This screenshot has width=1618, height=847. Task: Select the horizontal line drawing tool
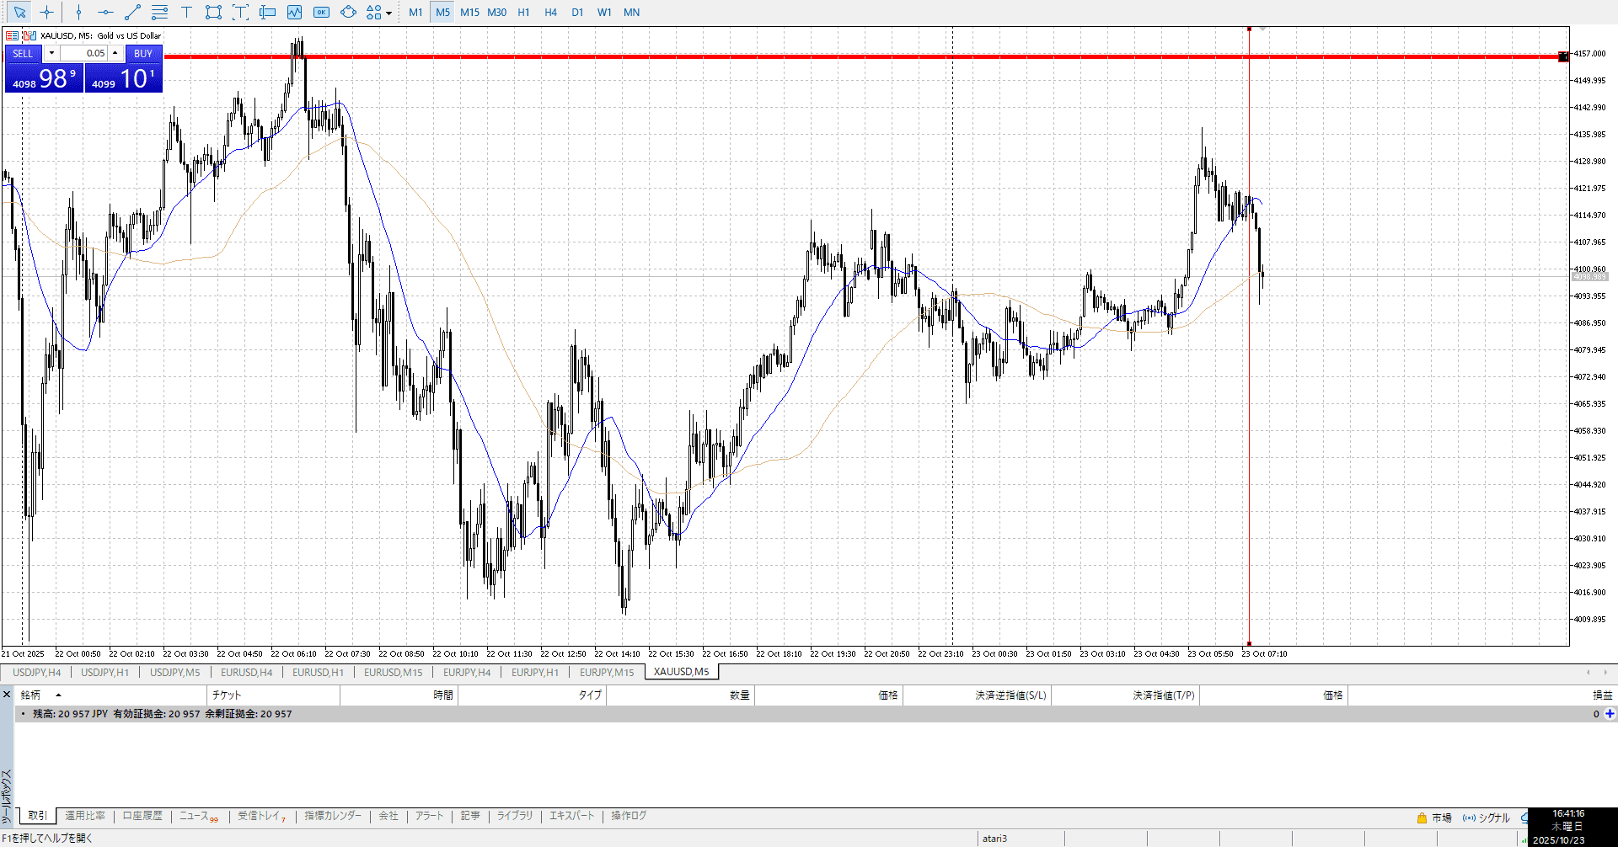tap(105, 12)
